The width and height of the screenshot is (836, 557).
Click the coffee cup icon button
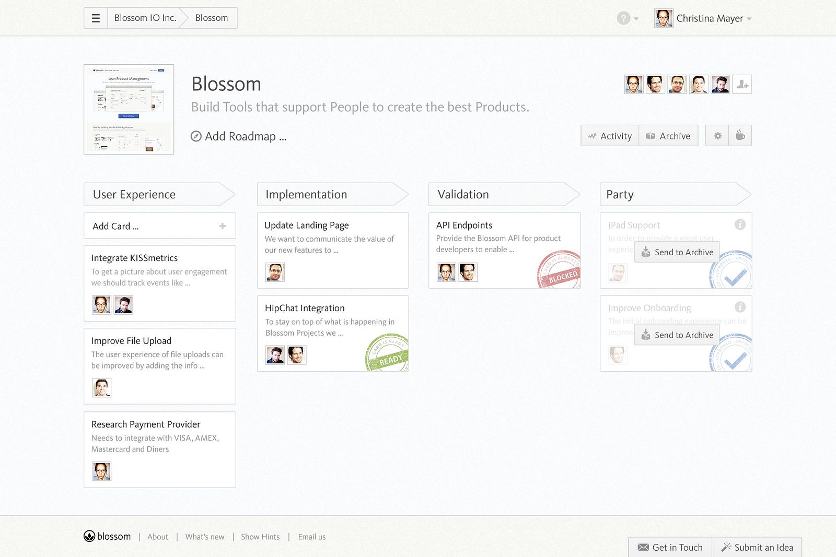tap(740, 136)
